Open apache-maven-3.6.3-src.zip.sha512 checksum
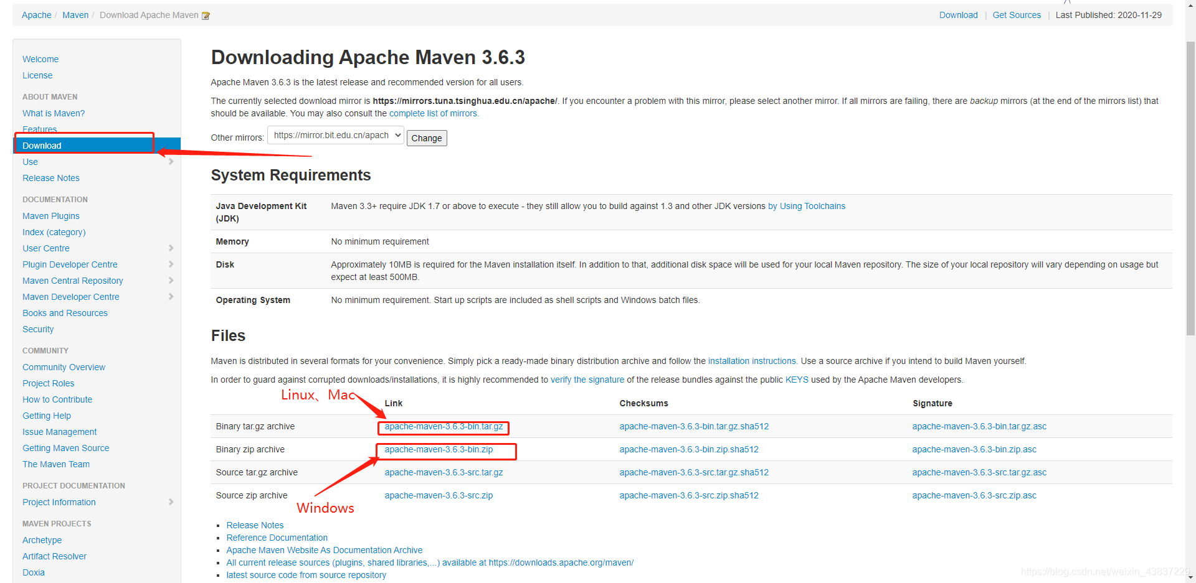Image resolution: width=1196 pixels, height=583 pixels. tap(689, 495)
